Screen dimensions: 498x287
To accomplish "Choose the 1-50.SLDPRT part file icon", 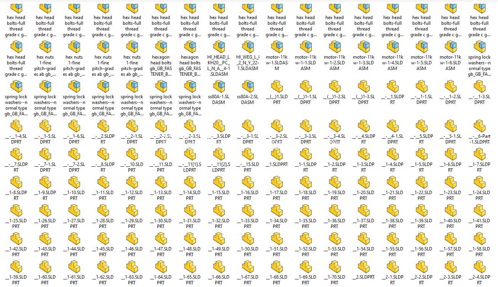I will [x=248, y=239].
